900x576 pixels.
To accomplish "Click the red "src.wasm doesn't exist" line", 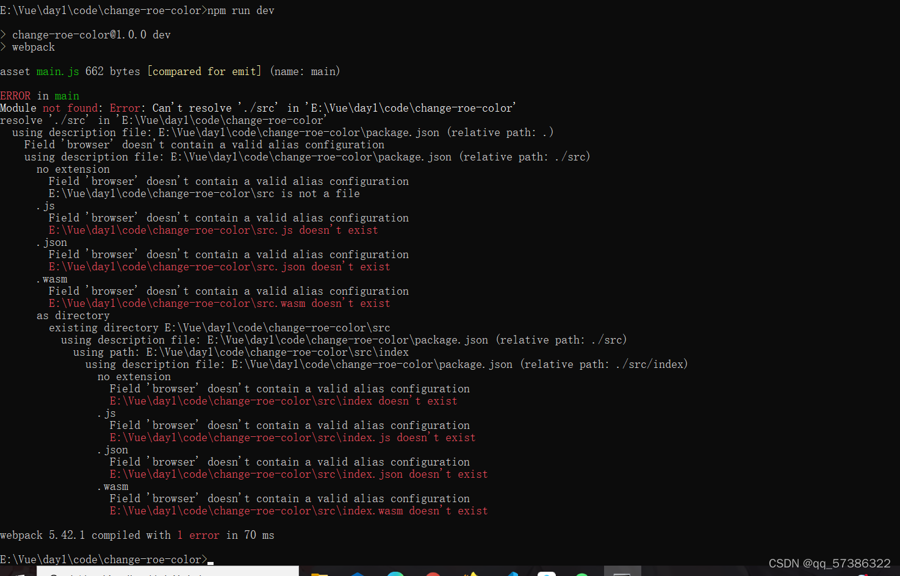I will [220, 303].
